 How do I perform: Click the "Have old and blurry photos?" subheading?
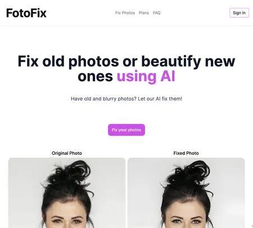(103, 99)
